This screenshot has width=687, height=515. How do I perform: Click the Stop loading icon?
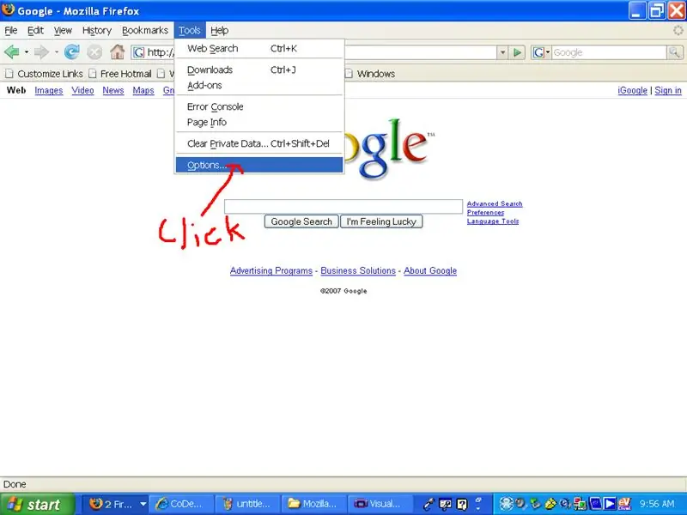tap(94, 52)
